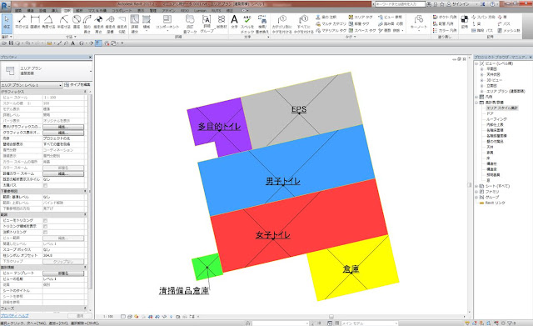Screen dimensions: 533x326
Task: Expand the Sheets (シート) tree node
Action: pos(476,186)
